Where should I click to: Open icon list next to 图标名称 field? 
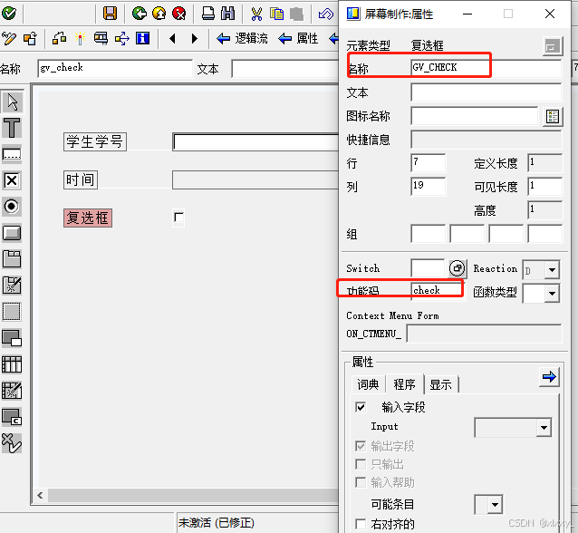tap(553, 117)
